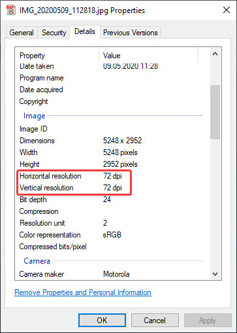Select the Horizontal resolution label
237x333 pixels.
50,176
